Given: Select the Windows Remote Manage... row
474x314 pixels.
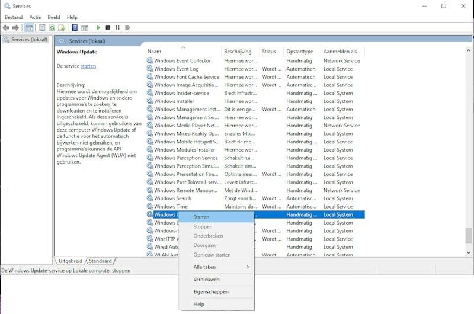Looking at the screenshot, I should click(x=255, y=190).
